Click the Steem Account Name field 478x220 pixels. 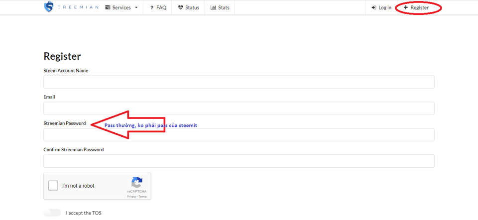pos(239,82)
